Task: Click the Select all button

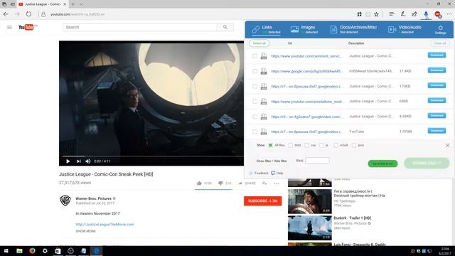Action: pos(259,43)
